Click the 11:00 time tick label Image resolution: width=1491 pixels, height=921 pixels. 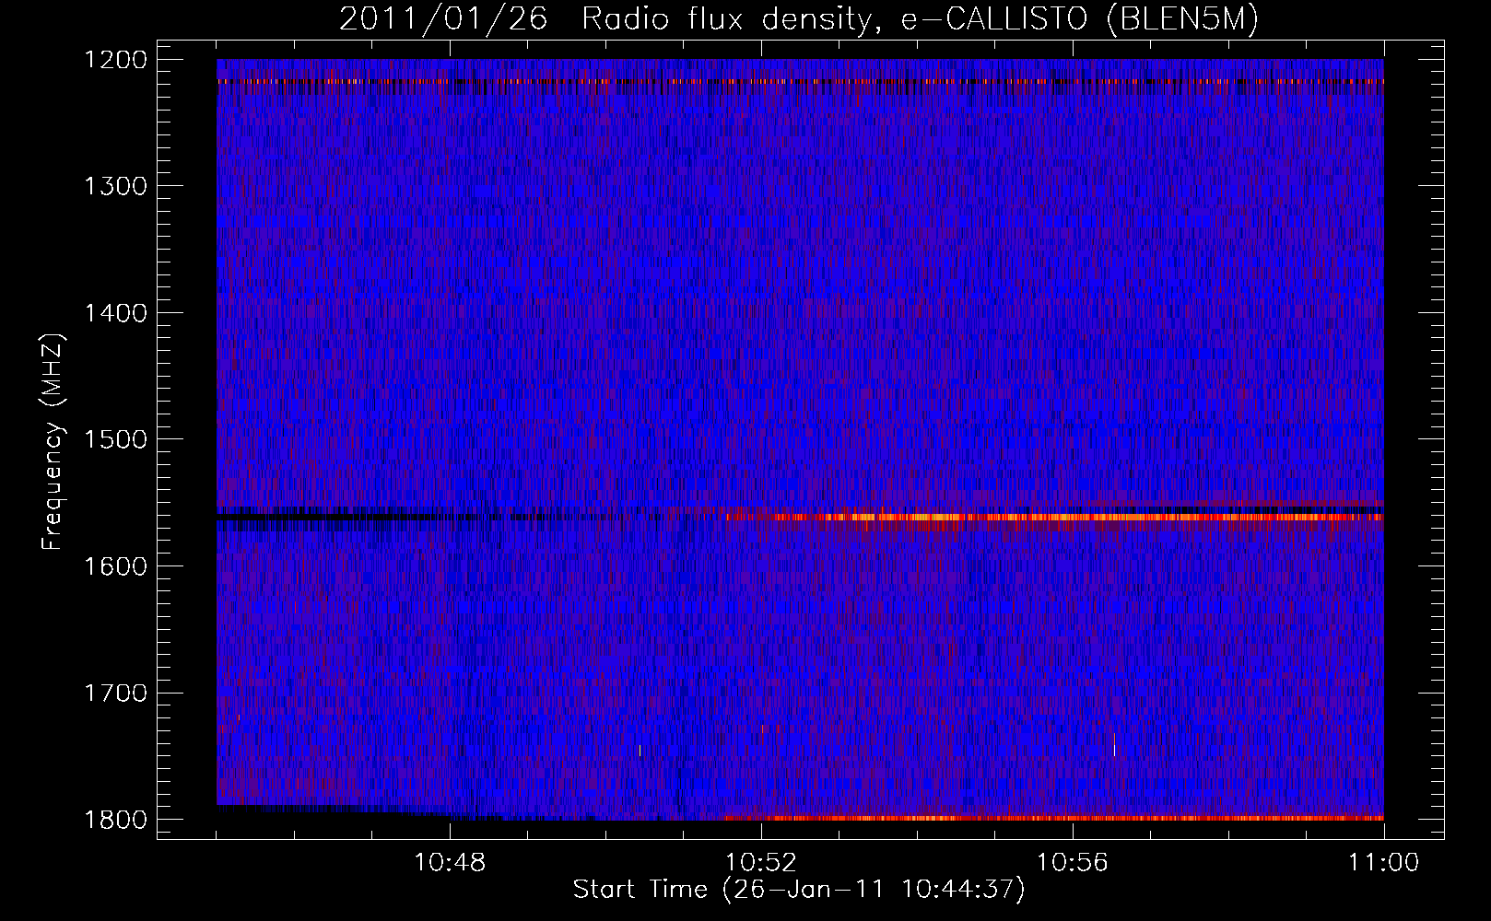[1384, 863]
